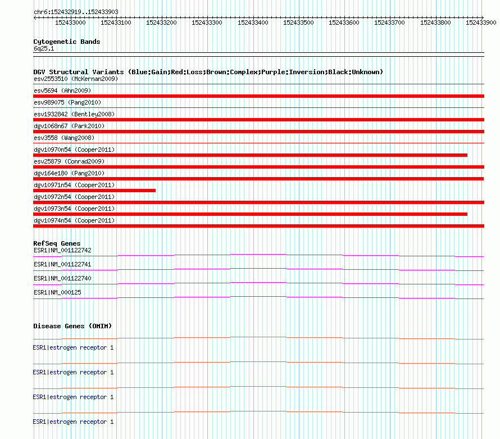This screenshot has width=500, height=439.
Task: Select variant esv2553510 (McKernan2009)
Action: click(x=76, y=79)
